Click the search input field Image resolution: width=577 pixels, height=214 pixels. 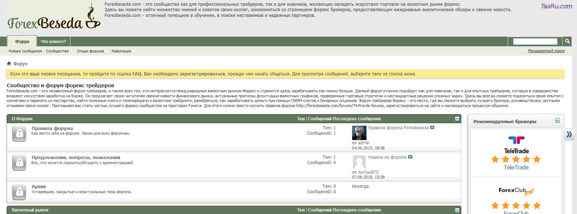[535, 42]
